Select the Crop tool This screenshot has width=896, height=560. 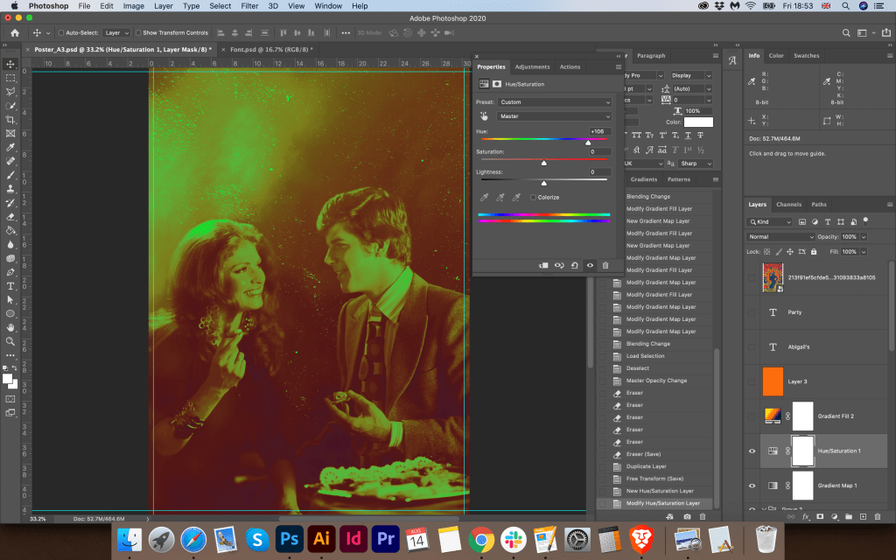(x=10, y=119)
